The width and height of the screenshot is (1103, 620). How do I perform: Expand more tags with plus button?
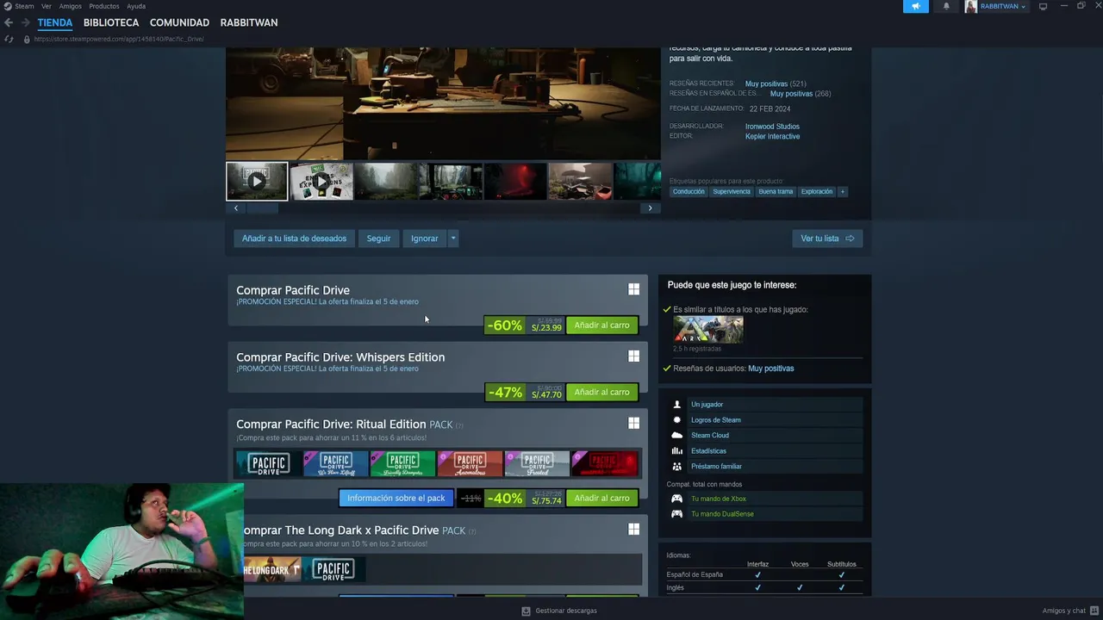coord(843,191)
